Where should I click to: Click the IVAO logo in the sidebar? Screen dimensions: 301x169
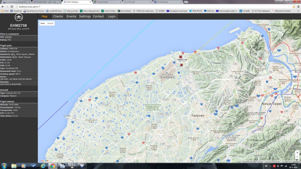(19, 17)
